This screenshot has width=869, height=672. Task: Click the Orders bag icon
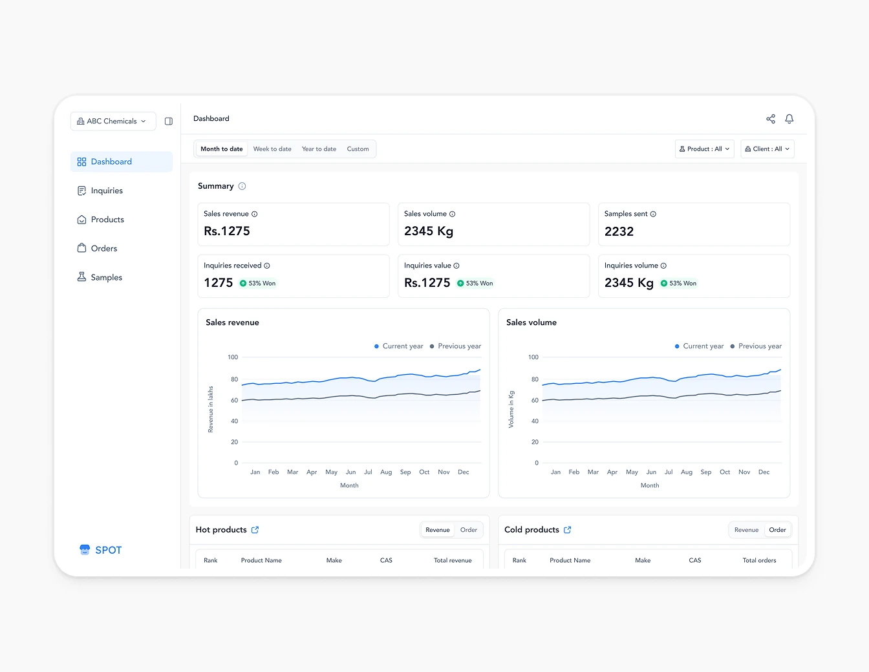[x=81, y=248]
